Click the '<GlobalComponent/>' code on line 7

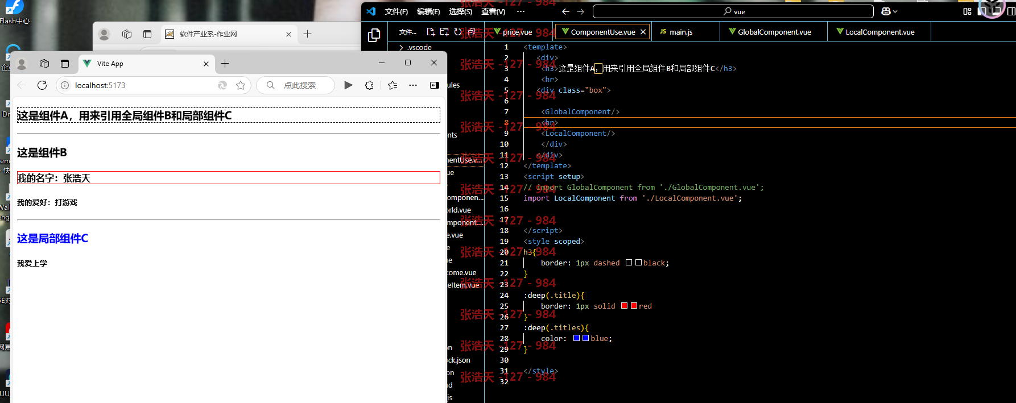tap(580, 111)
